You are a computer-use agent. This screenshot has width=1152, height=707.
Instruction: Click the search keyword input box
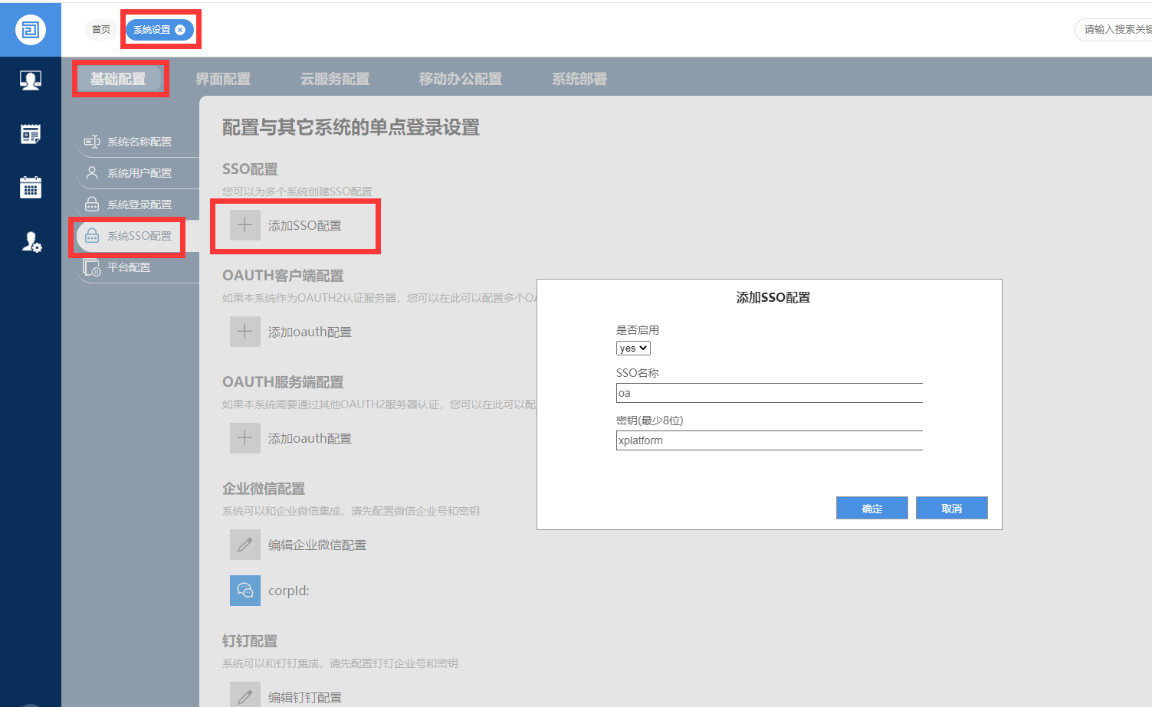[x=1115, y=30]
